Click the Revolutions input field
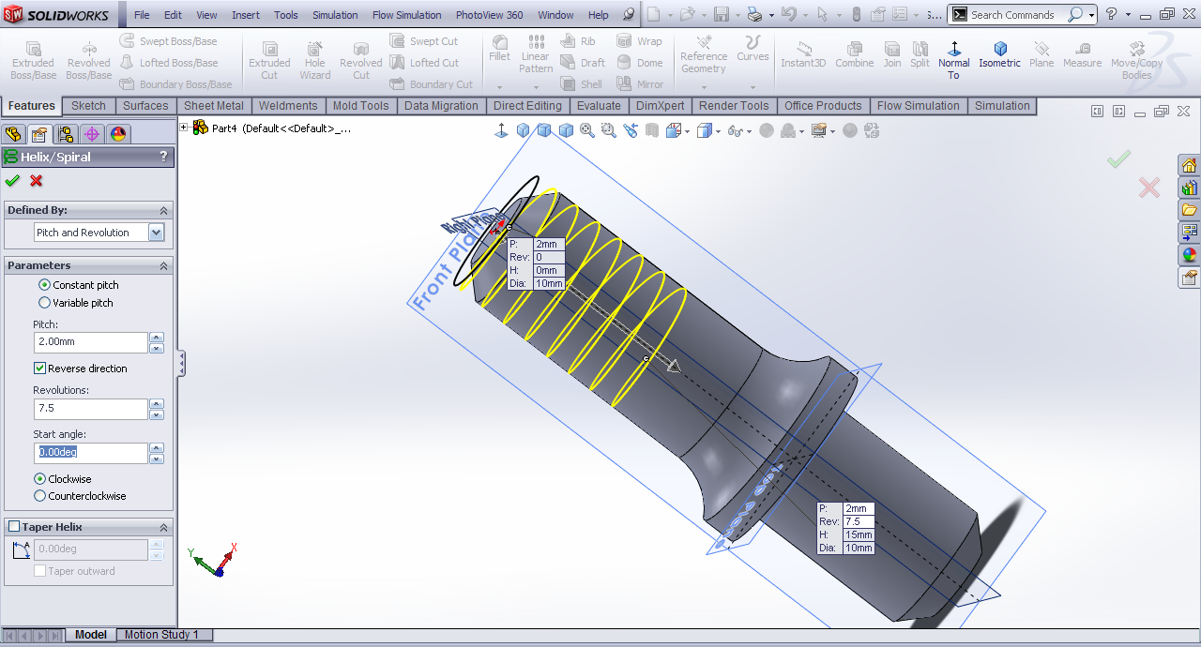The image size is (1201, 647). point(91,409)
